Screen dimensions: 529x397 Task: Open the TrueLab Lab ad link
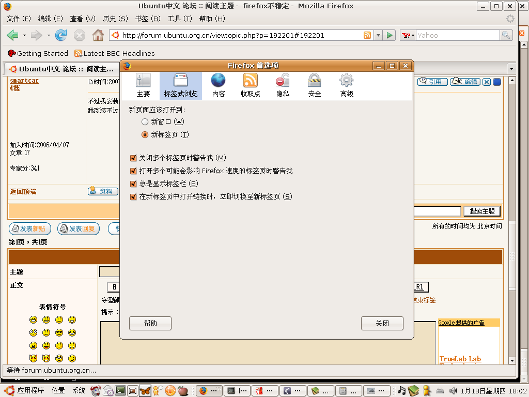pos(460,359)
